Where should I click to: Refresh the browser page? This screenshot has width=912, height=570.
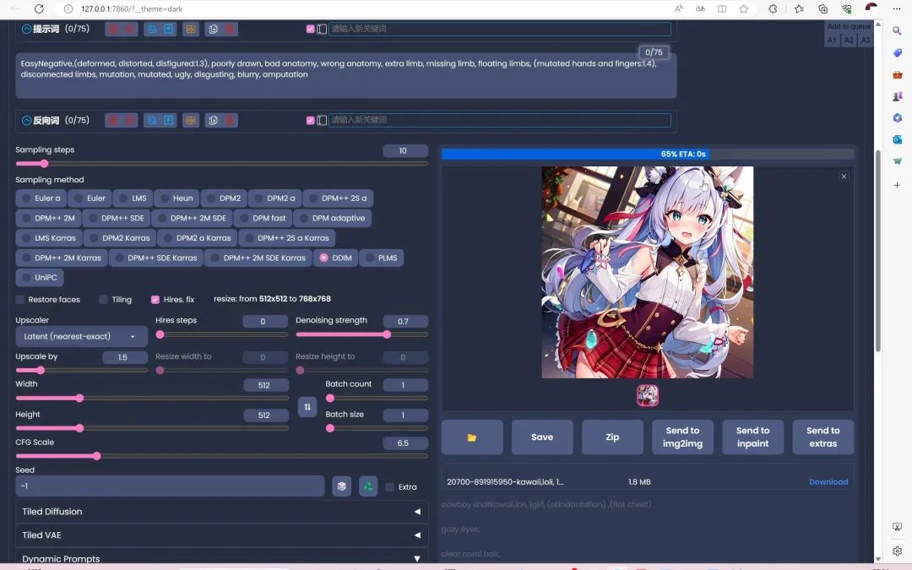[x=39, y=8]
